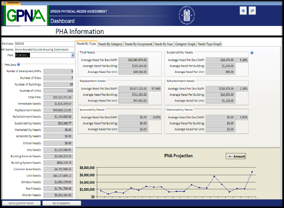The image size is (284, 208).
Task: Click Total PNA value $50,323,371.56
Action: pos(58,97)
